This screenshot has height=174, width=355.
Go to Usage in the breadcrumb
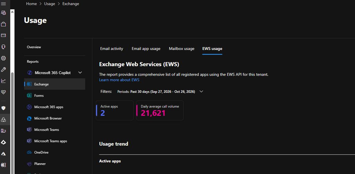click(x=50, y=4)
